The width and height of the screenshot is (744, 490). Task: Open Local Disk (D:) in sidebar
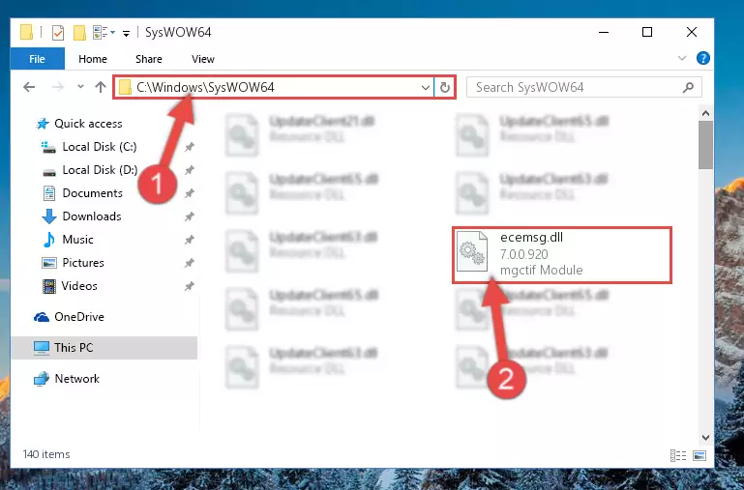point(90,170)
